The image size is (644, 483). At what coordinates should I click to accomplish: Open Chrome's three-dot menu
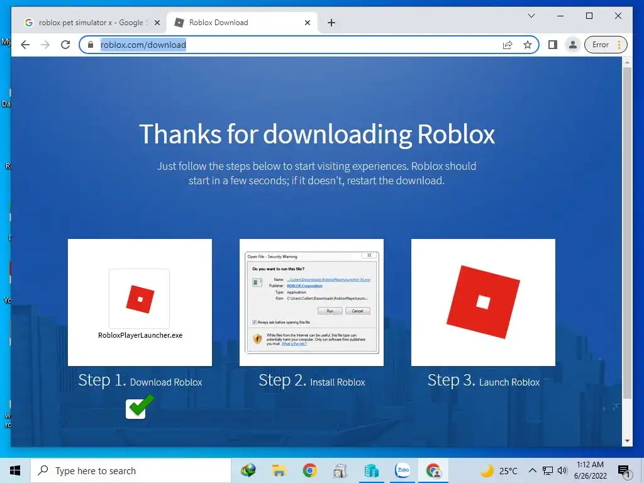[619, 45]
